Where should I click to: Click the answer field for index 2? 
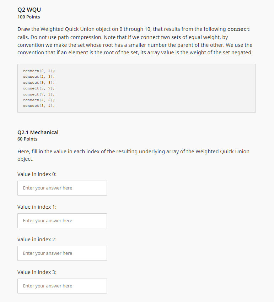(62, 253)
